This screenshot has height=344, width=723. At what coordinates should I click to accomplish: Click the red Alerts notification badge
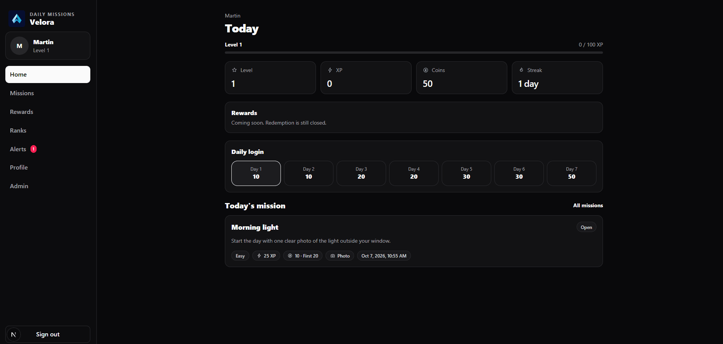[x=34, y=149]
